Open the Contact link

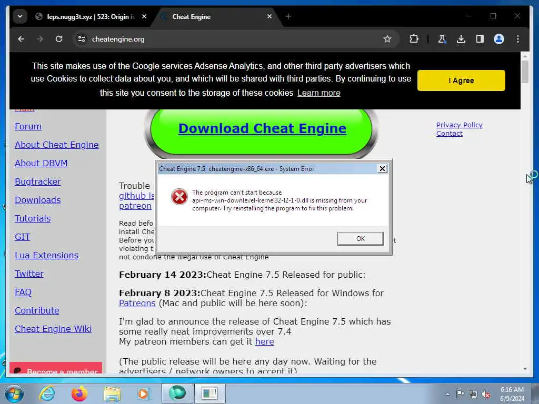[x=450, y=134]
